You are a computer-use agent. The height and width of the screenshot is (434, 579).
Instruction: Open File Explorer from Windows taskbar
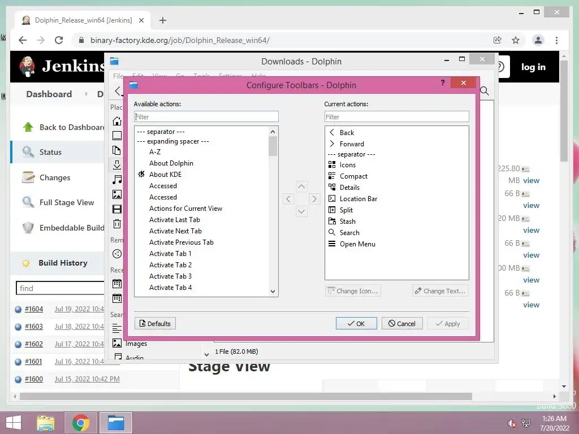46,423
